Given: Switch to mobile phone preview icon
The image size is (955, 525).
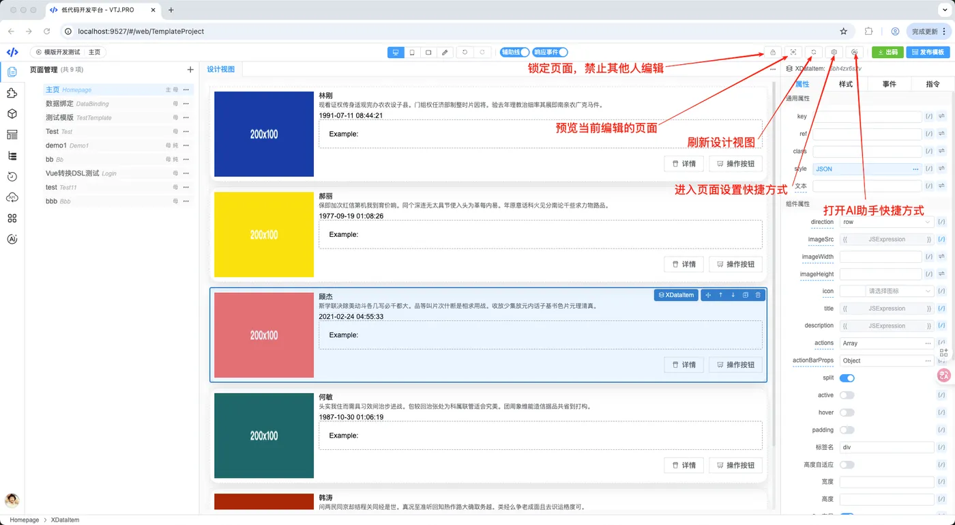Looking at the screenshot, I should [x=412, y=52].
